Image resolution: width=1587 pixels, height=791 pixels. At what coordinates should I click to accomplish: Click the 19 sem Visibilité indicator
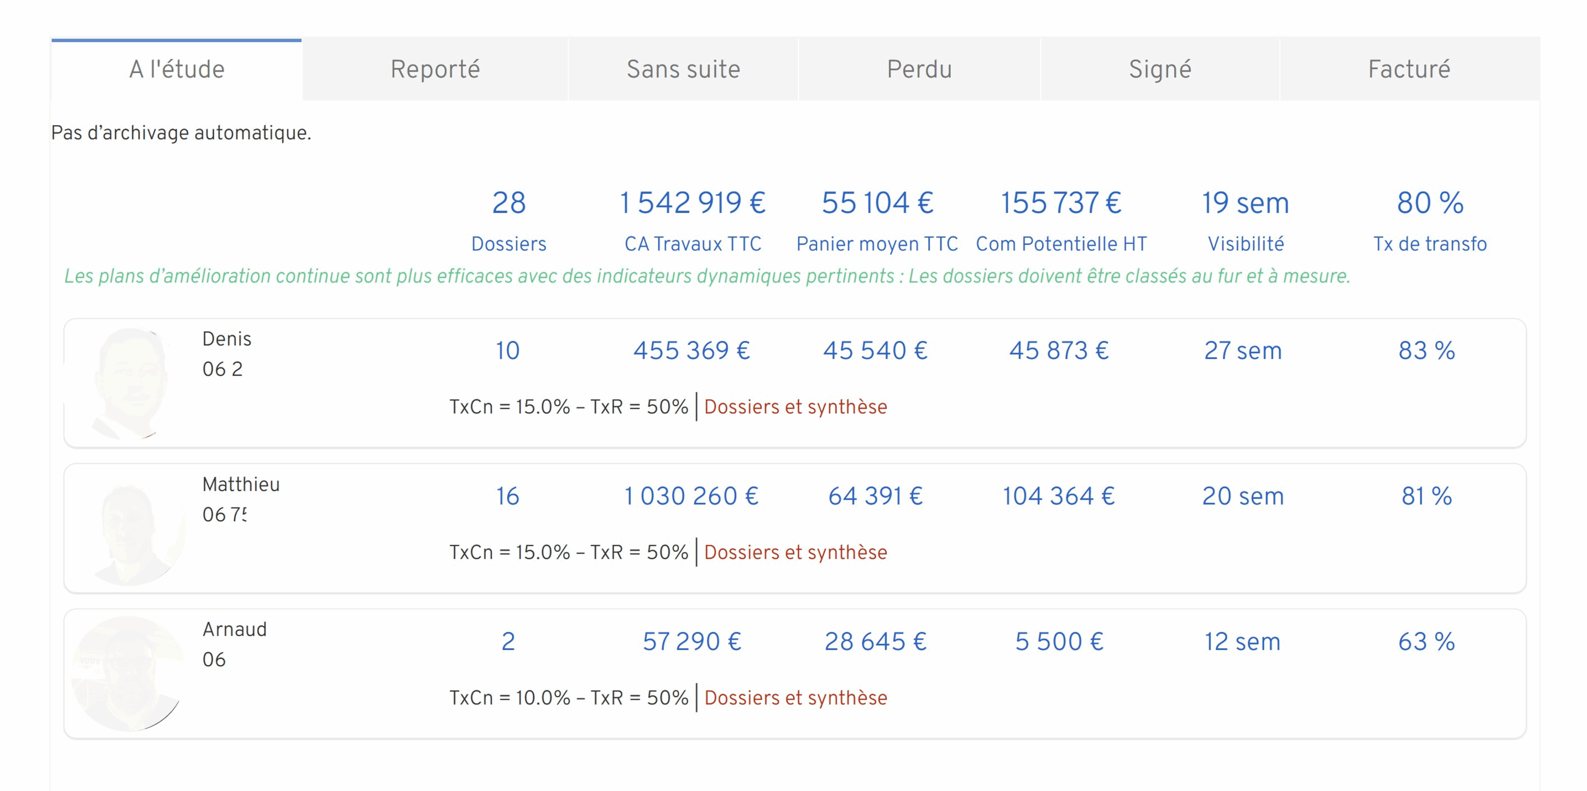click(x=1245, y=203)
